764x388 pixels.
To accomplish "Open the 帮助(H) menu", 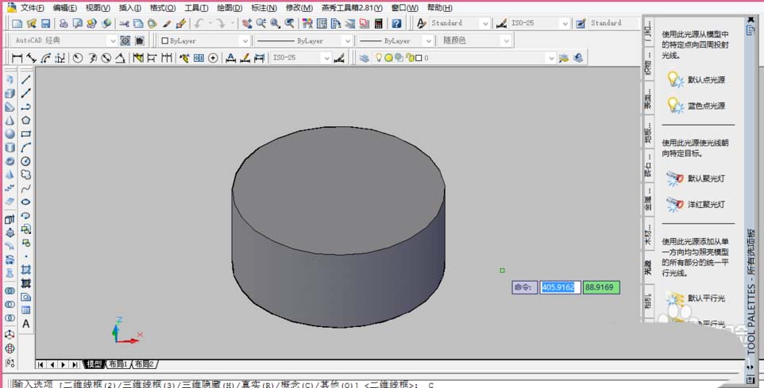I will point(439,8).
